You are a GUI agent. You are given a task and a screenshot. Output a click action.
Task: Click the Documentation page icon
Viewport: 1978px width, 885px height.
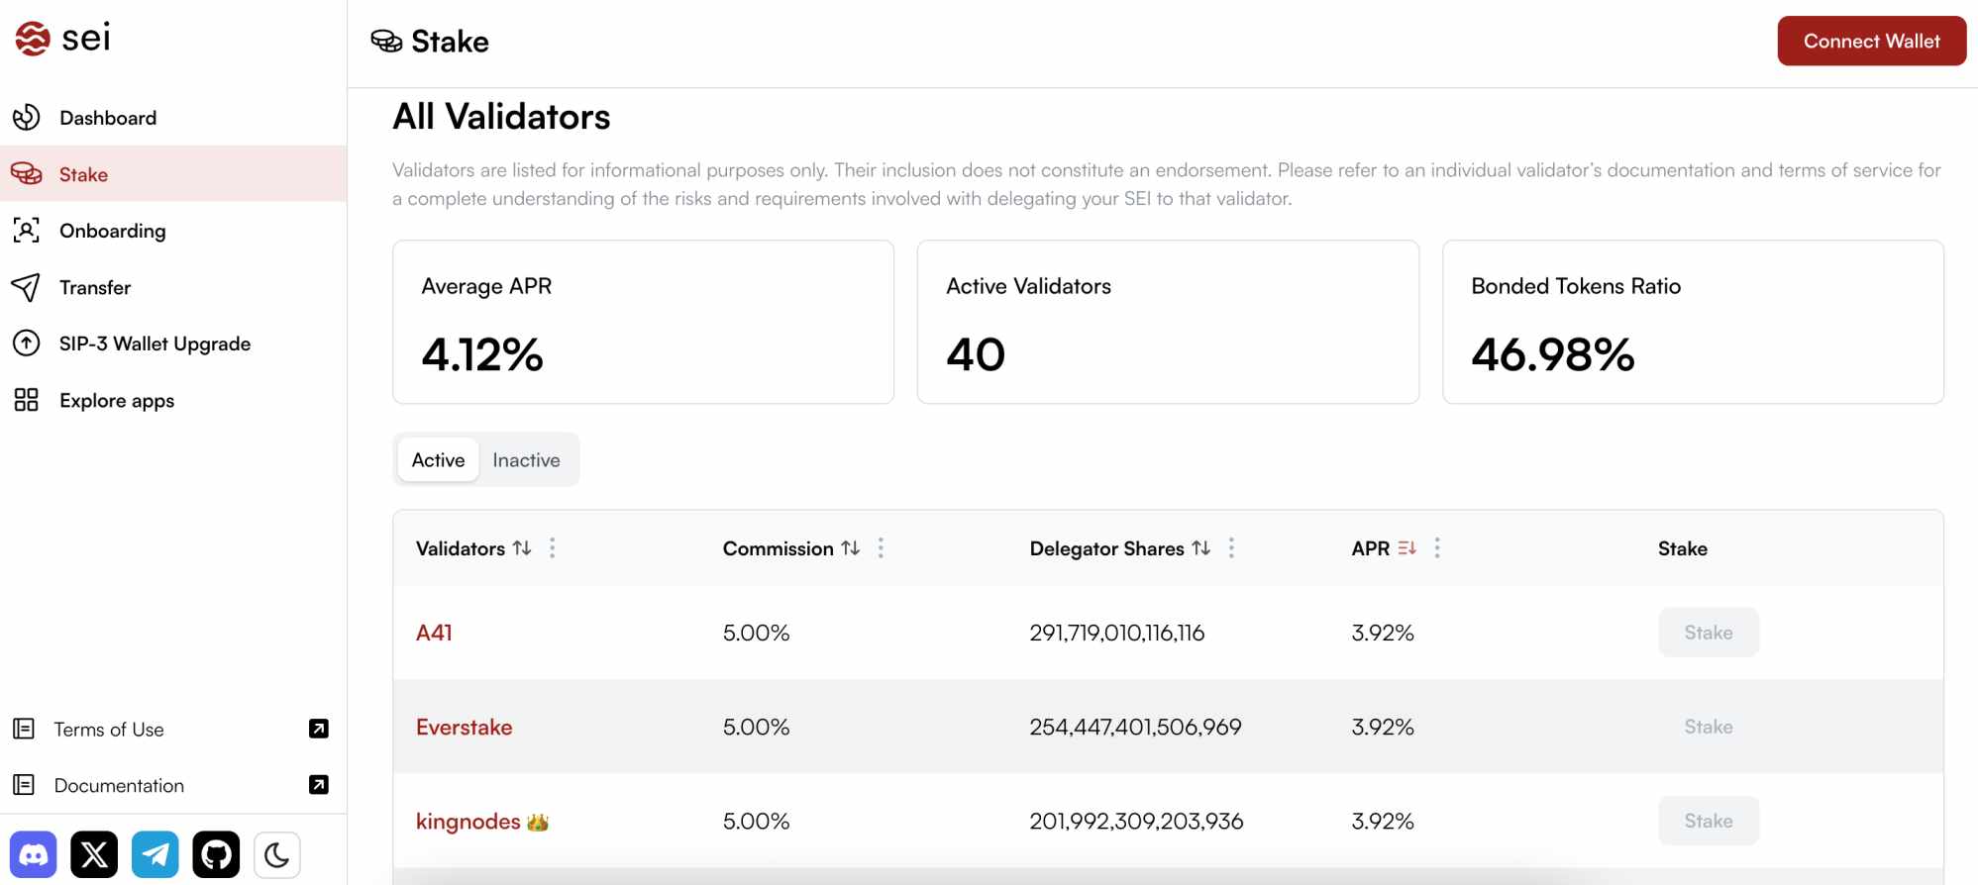[24, 785]
